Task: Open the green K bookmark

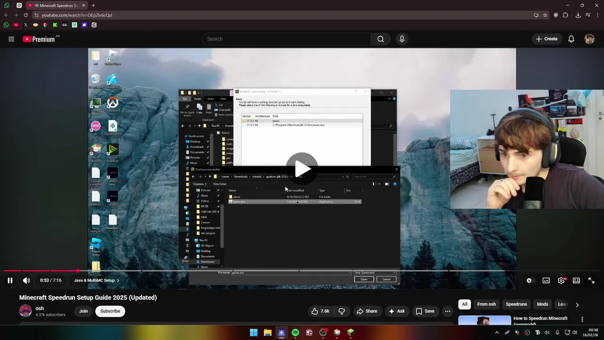Action: point(55,25)
